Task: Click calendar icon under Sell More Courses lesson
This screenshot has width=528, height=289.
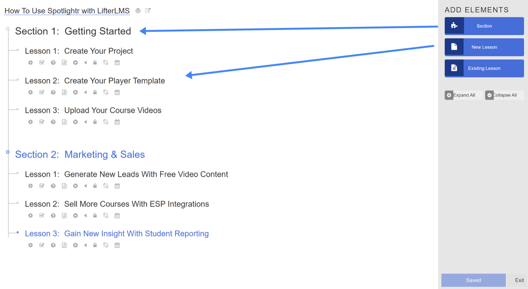Action: click(117, 216)
